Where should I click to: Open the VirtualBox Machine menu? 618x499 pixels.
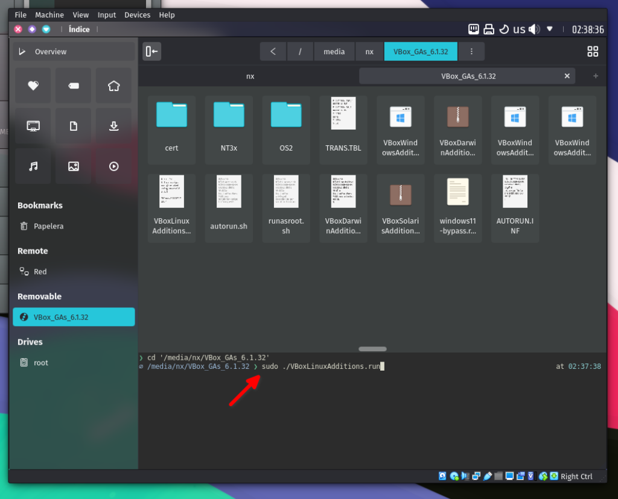pyautogui.click(x=49, y=15)
